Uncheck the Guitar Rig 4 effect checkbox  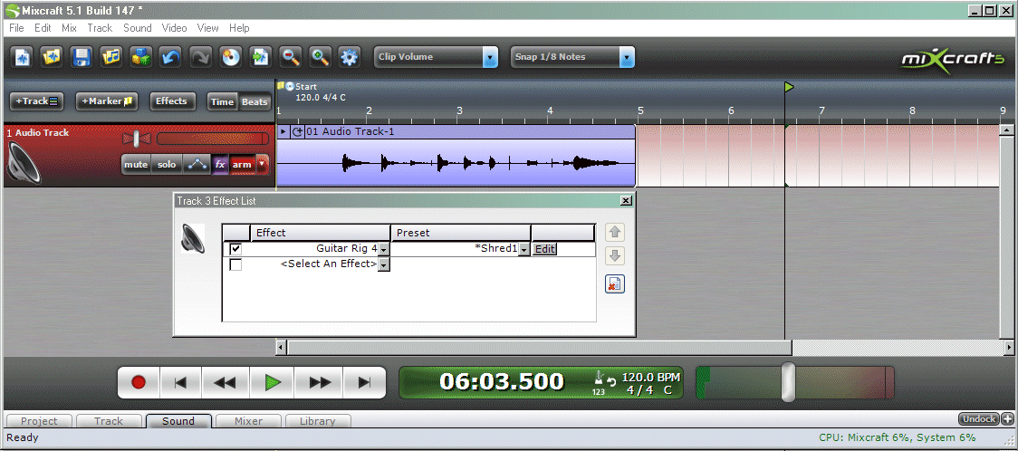pyautogui.click(x=235, y=248)
